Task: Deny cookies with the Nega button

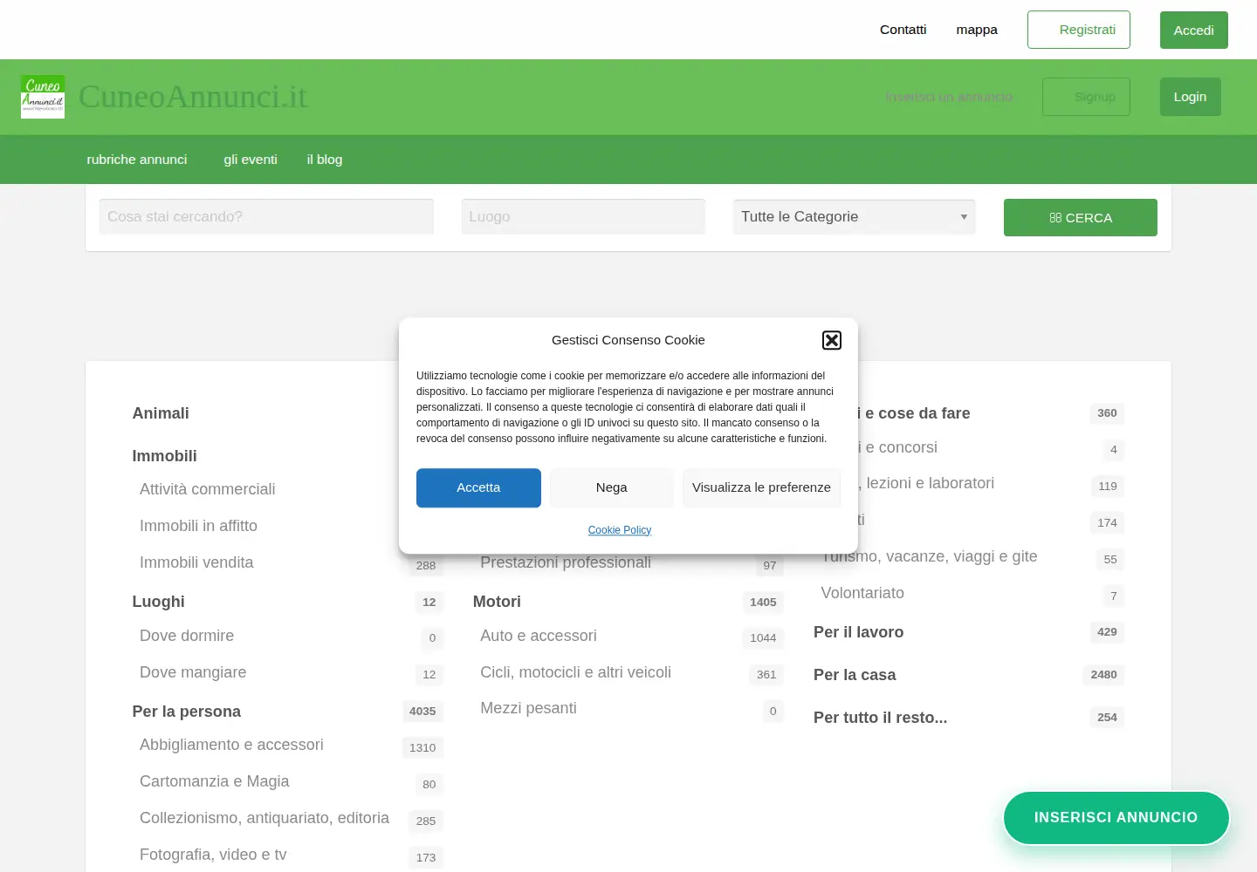Action: click(x=611, y=487)
